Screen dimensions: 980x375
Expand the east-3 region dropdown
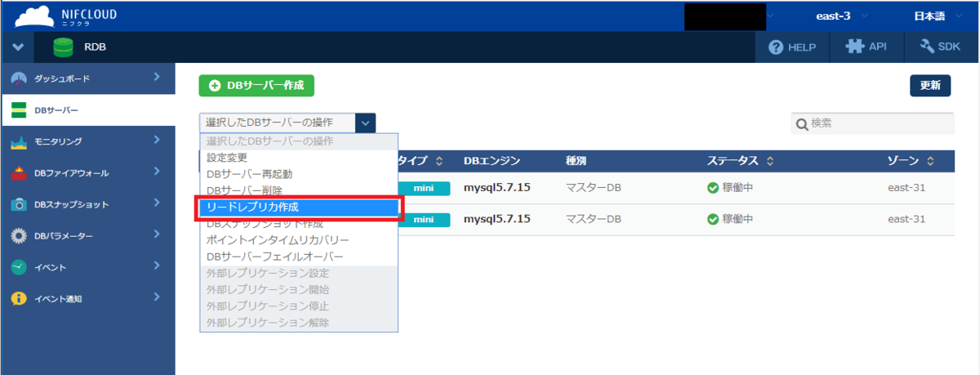(x=842, y=16)
